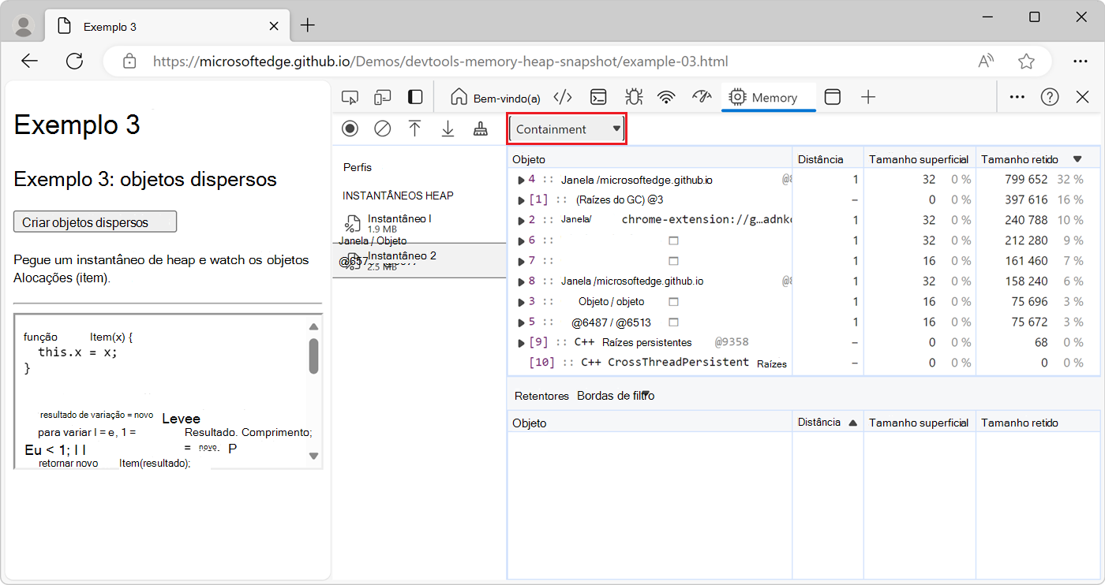Expand row 4 Janela microsoftedge.github.io
This screenshot has height=585, width=1105.
click(x=521, y=180)
